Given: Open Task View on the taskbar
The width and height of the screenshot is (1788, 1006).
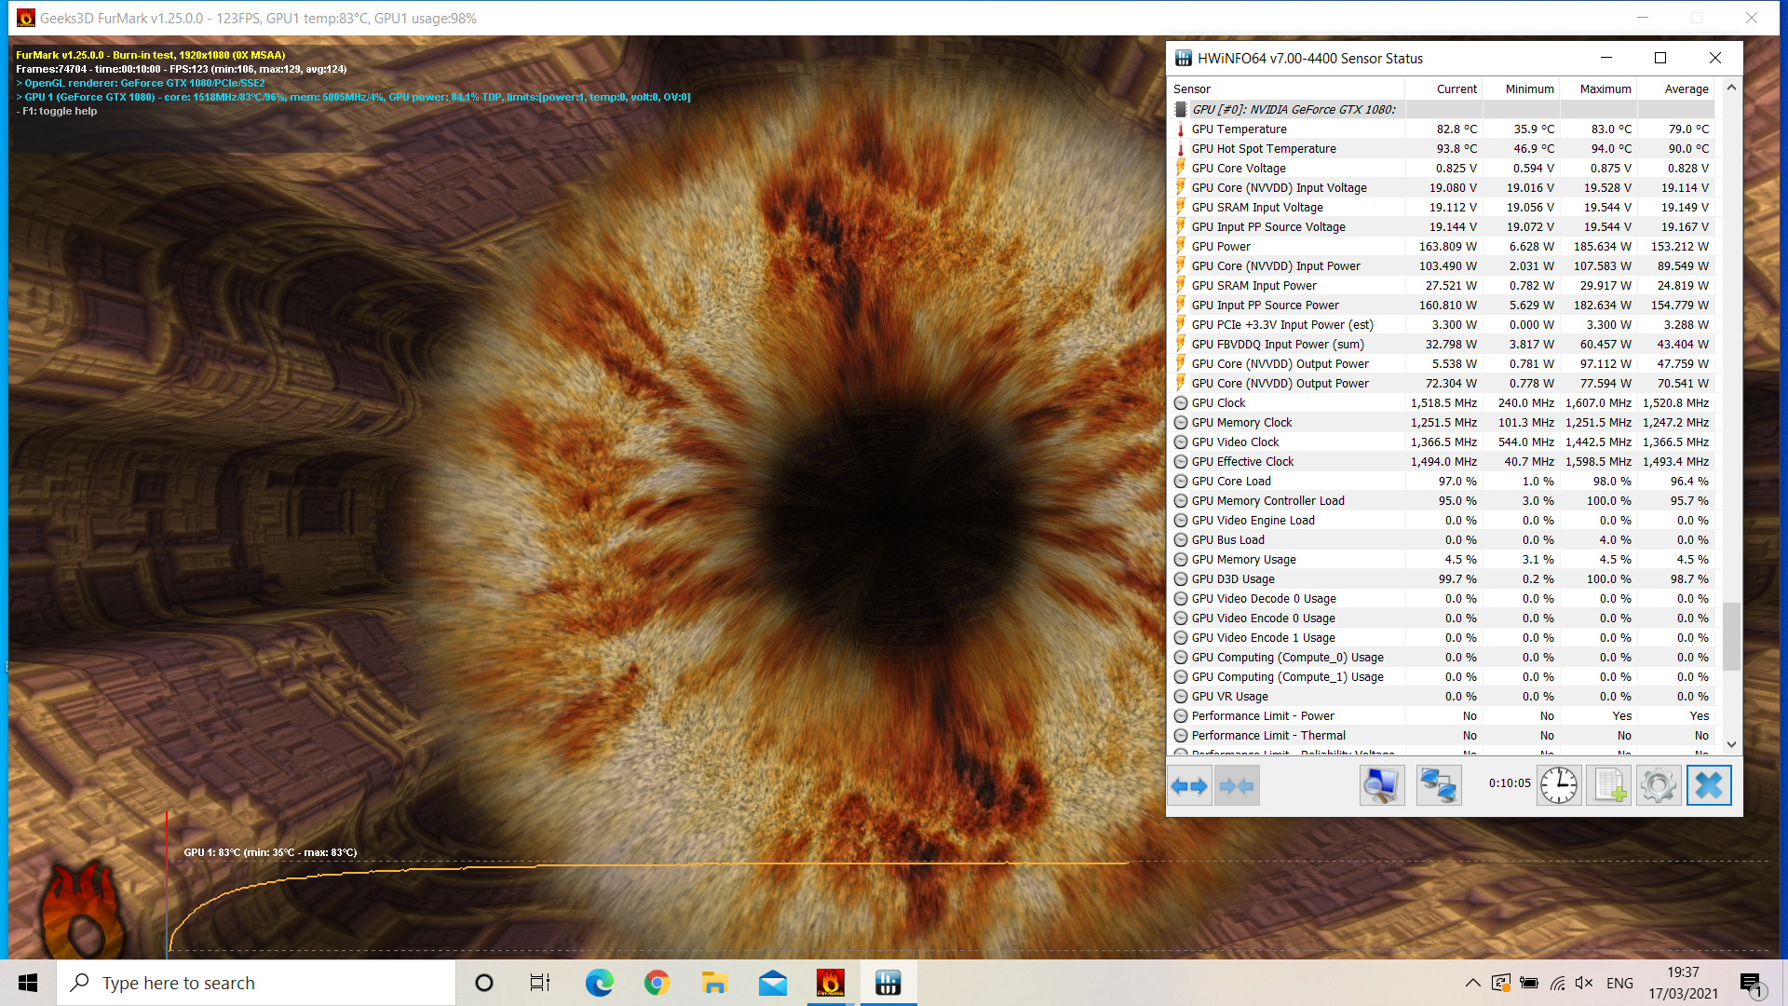Looking at the screenshot, I should pos(540,983).
